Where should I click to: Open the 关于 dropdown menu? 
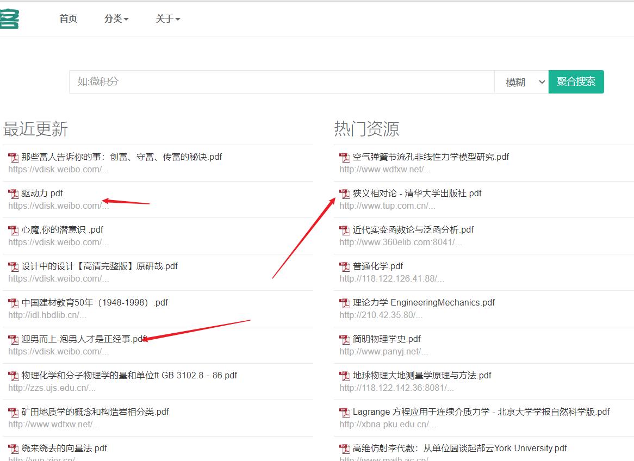point(167,18)
